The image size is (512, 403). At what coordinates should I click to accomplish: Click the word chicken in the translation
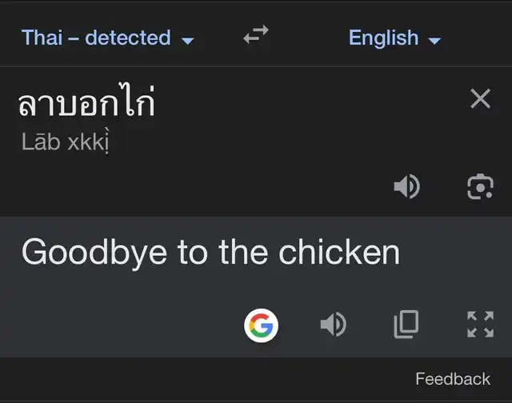pyautogui.click(x=339, y=252)
